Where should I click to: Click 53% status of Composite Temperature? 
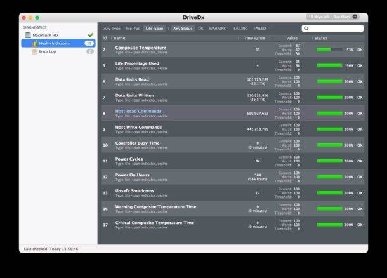pyautogui.click(x=350, y=50)
